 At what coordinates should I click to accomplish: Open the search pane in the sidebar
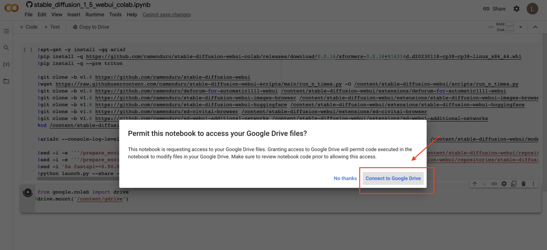coord(6,47)
